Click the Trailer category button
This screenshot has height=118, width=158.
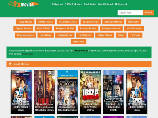[x=121, y=35]
